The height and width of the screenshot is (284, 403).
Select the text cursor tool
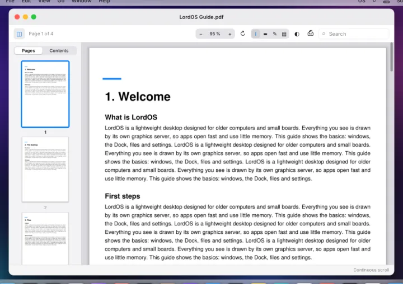click(255, 34)
